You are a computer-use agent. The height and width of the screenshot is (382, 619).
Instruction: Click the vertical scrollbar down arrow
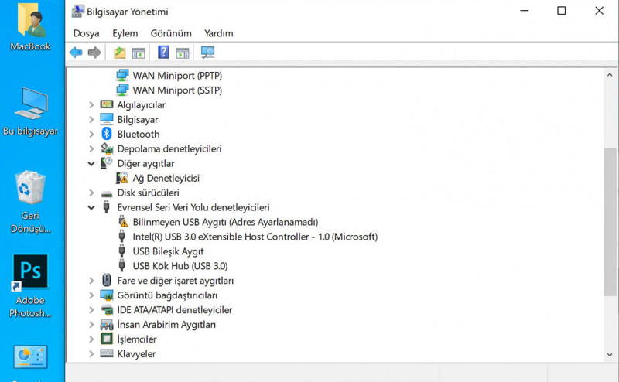point(610,355)
